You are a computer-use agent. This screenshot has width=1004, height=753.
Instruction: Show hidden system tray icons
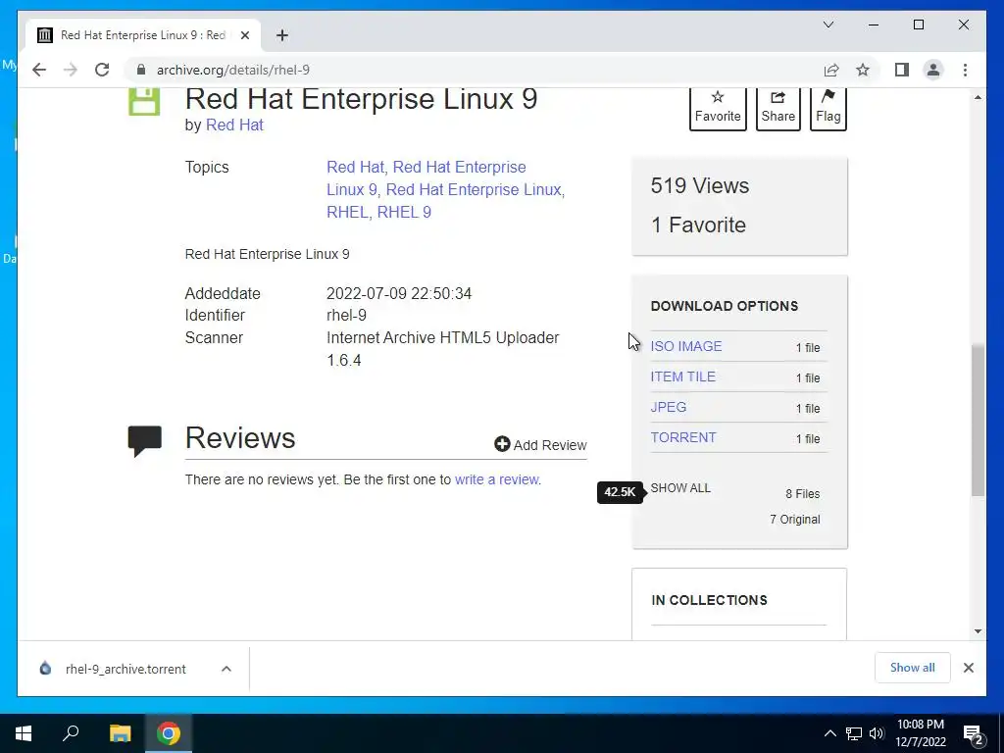[829, 733]
